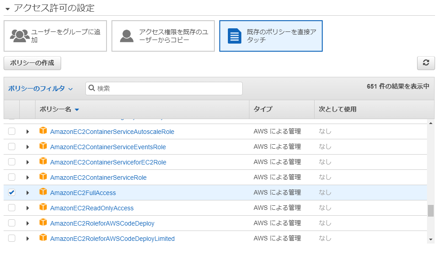Image resolution: width=440 pixels, height=253 pixels.
Task: Click the orange box icon beside AmazonEC2RoleforAWSCodeDeployLimited
Action: click(x=43, y=238)
